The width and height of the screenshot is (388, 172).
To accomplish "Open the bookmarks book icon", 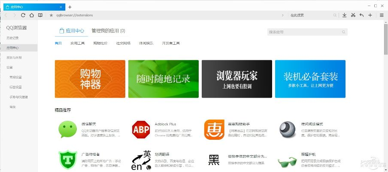I will pyautogui.click(x=40, y=15).
